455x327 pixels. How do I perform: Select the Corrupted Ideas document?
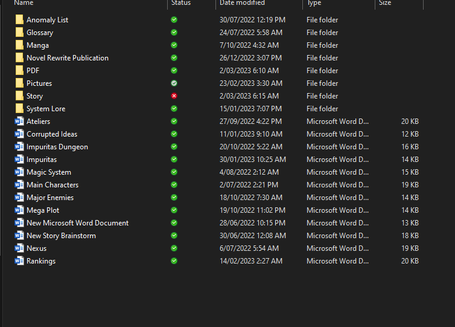[52, 134]
